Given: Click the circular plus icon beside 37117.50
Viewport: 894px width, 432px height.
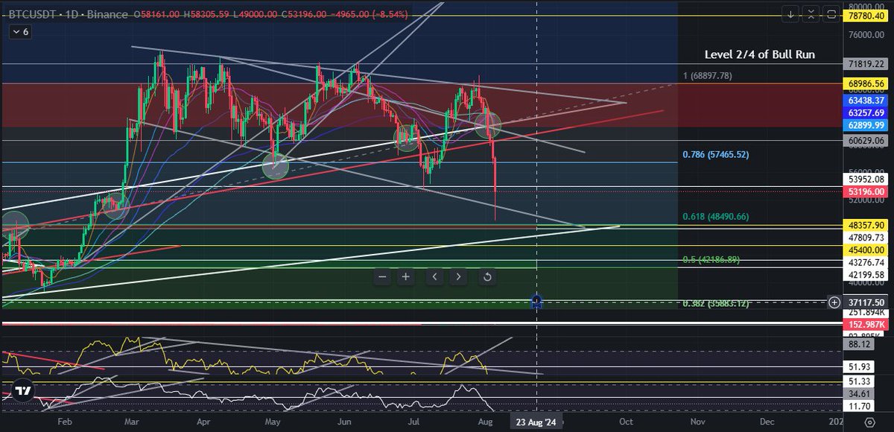Looking at the screenshot, I should point(834,302).
